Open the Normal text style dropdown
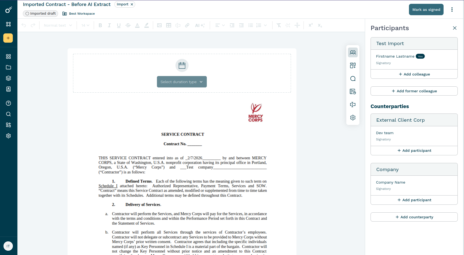 coord(58,25)
